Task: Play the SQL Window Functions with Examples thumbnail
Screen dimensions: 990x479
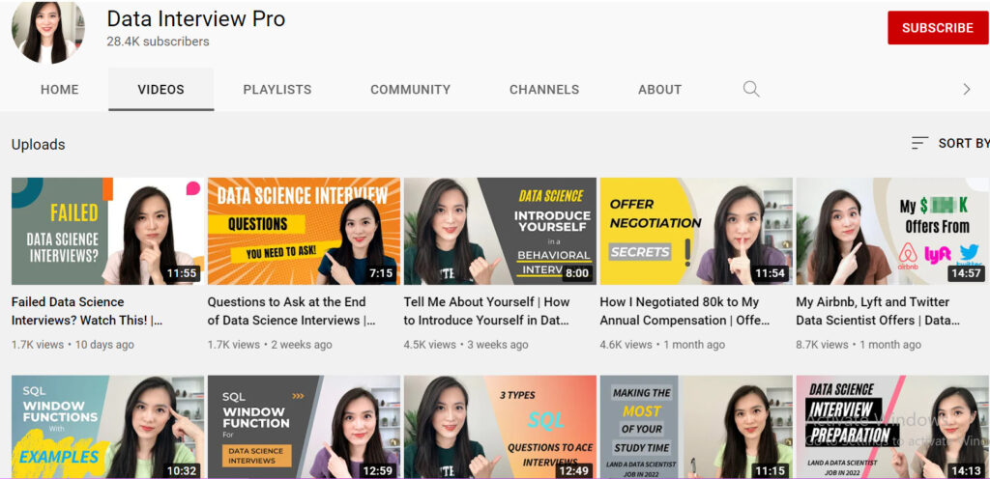Action: 107,427
